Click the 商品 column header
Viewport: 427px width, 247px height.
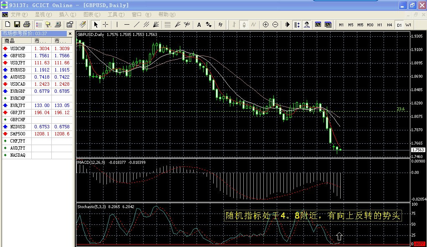click(17, 41)
